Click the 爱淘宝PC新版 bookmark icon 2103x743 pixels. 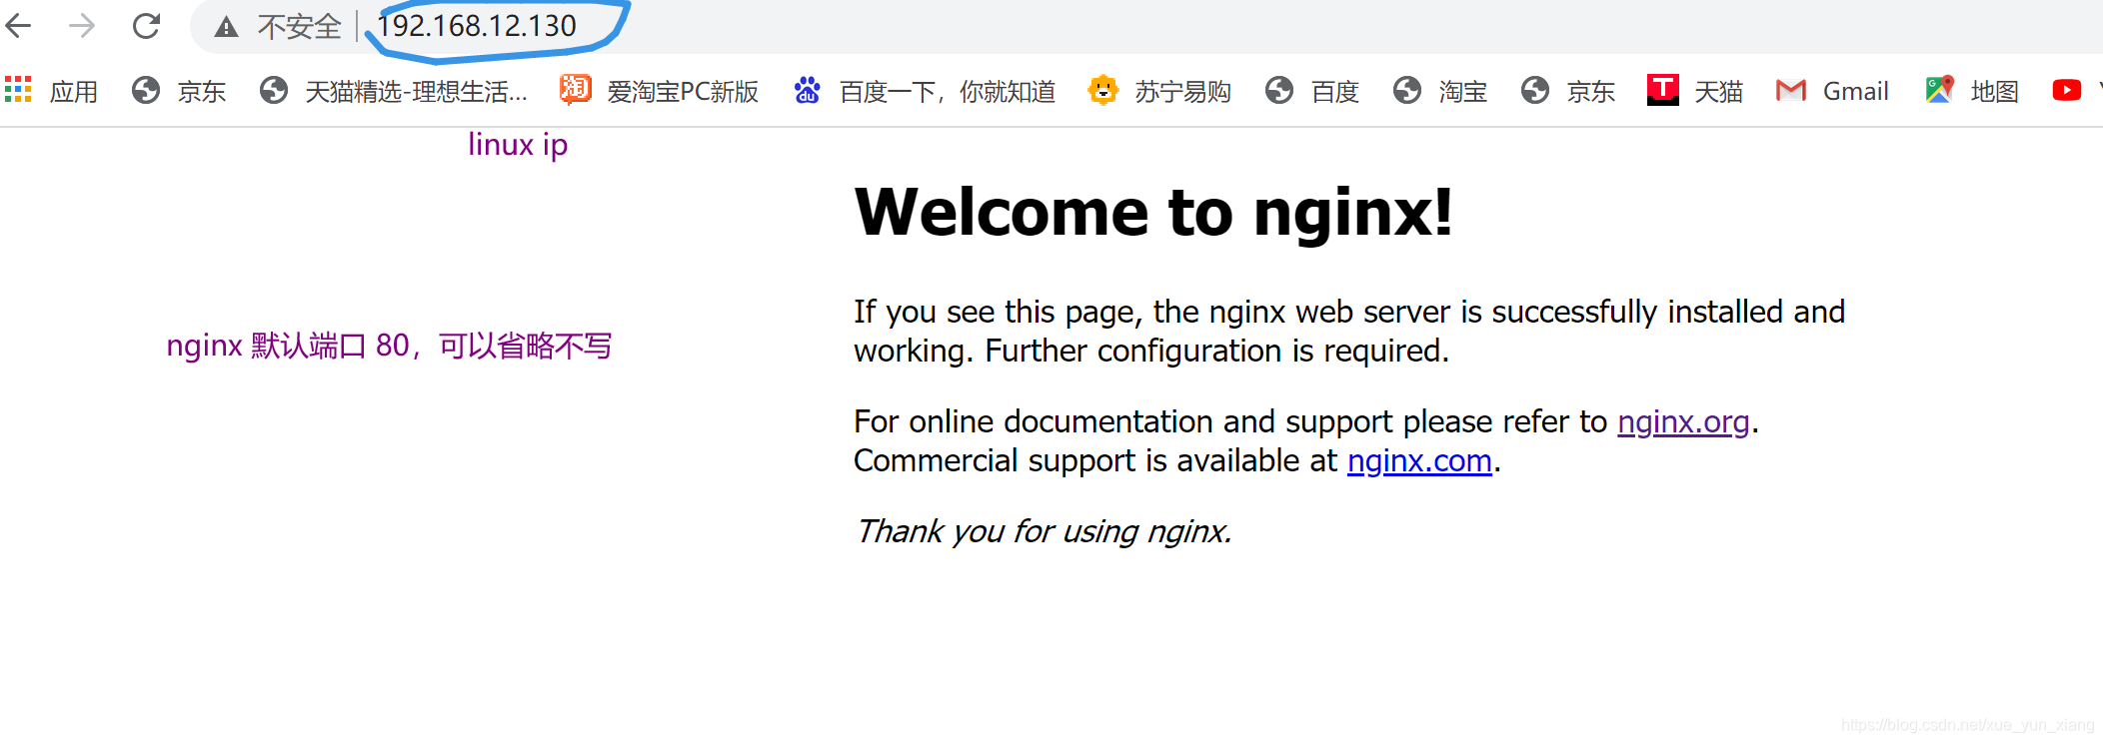[x=575, y=90]
